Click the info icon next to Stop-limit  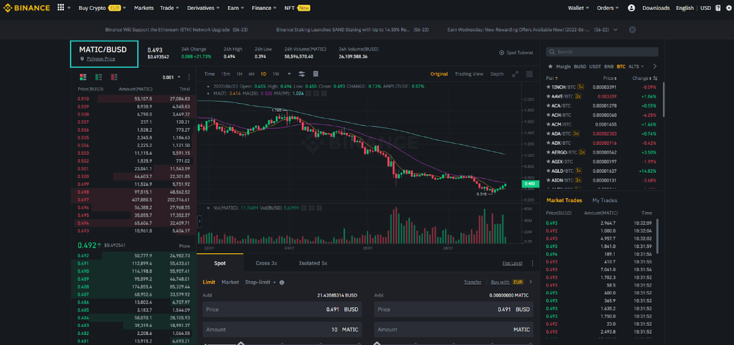[282, 283]
